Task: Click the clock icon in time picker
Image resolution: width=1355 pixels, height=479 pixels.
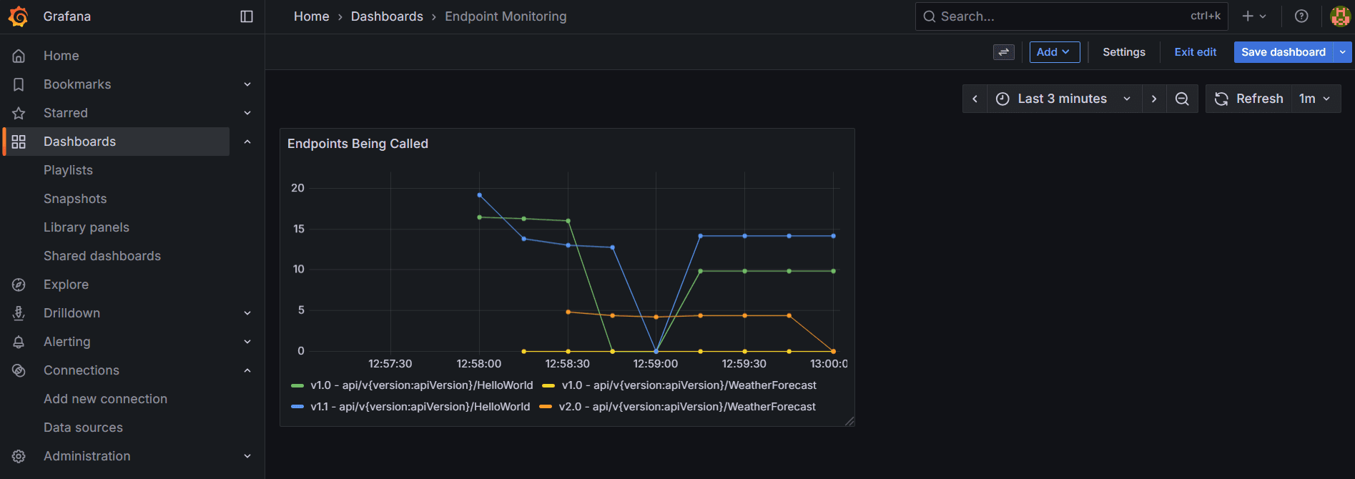Action: click(1002, 99)
